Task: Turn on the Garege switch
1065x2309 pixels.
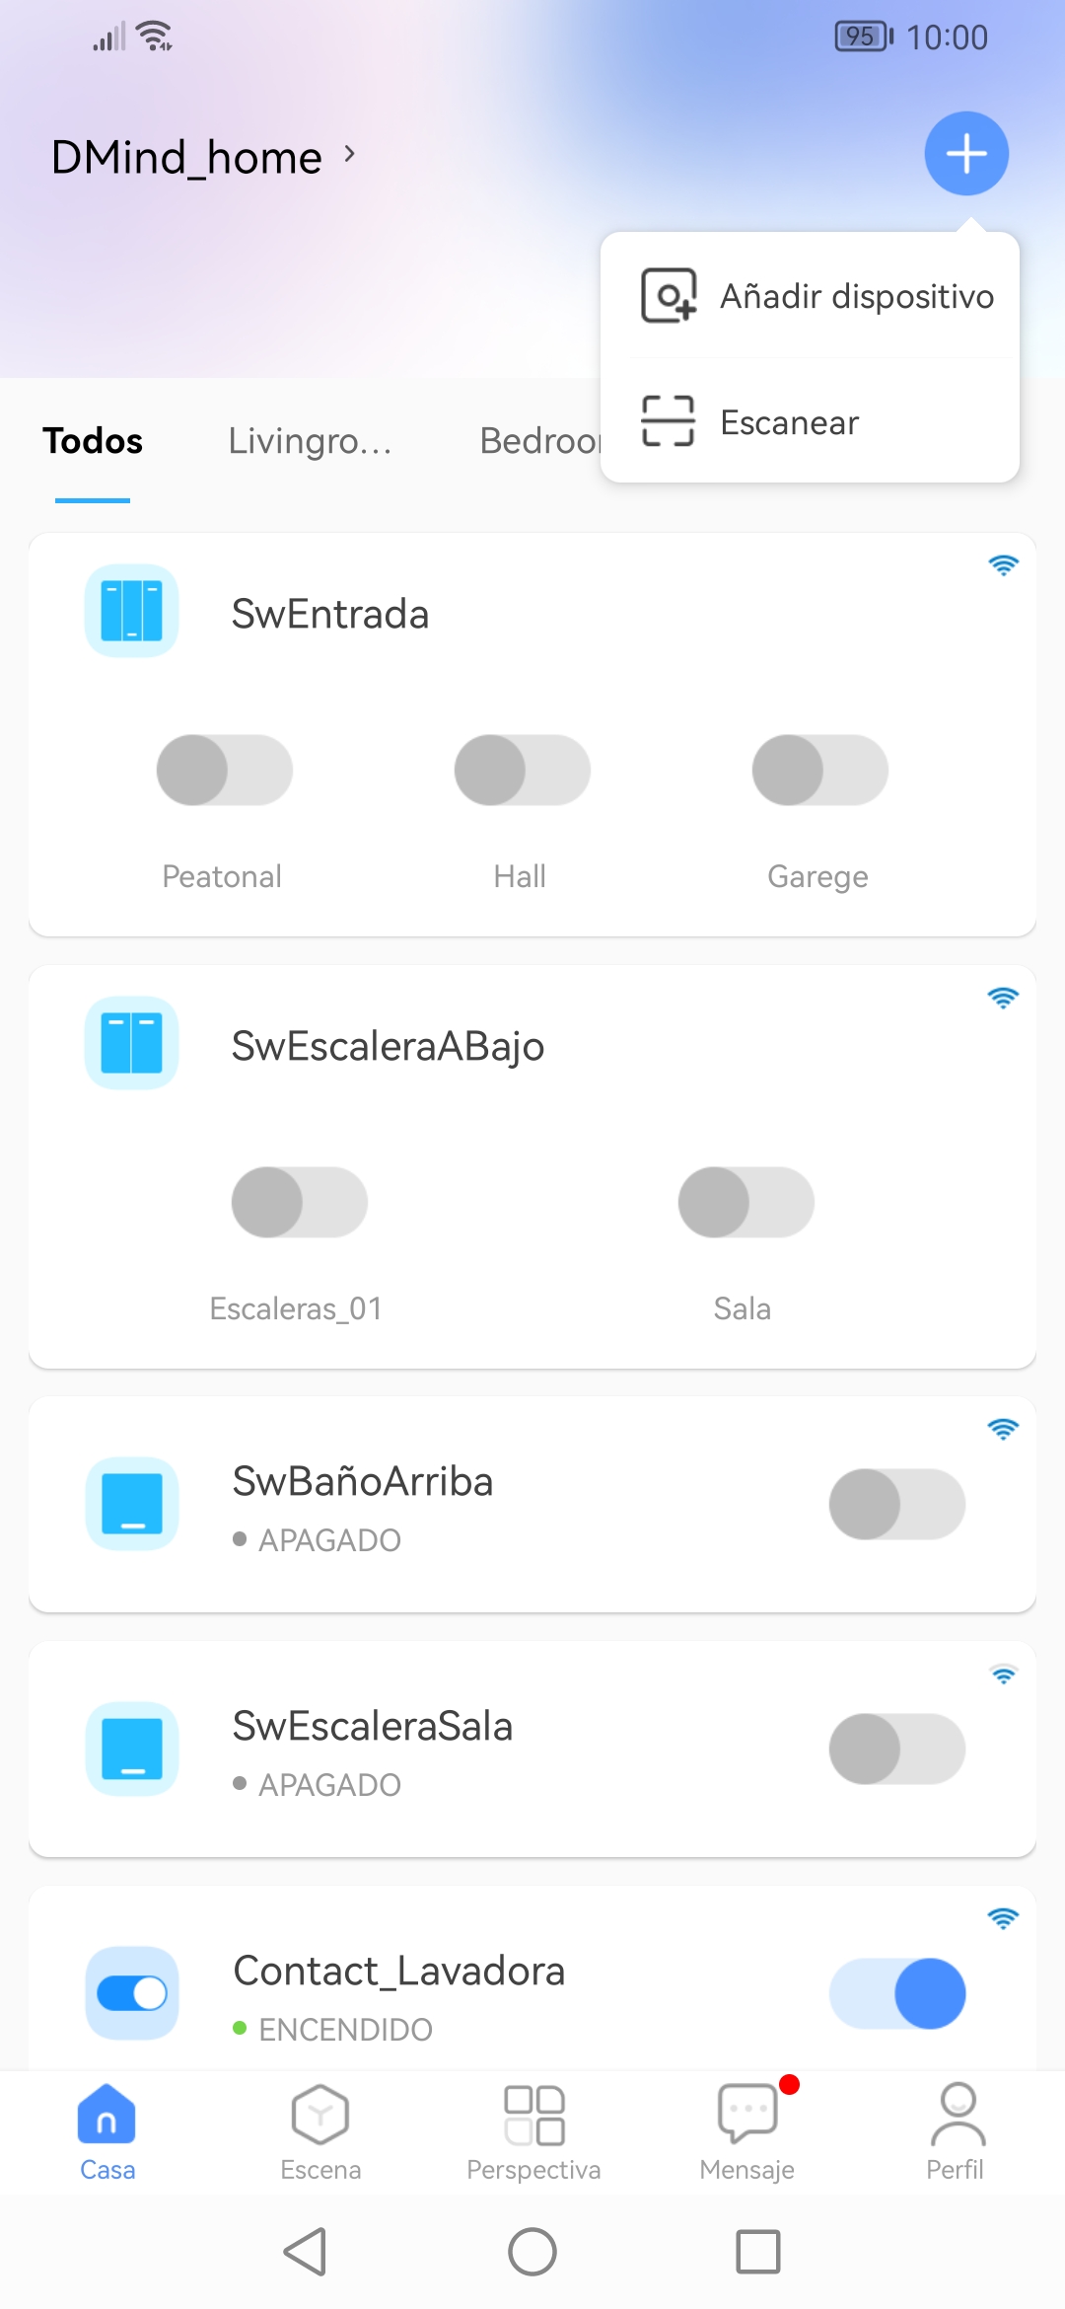Action: tap(819, 770)
